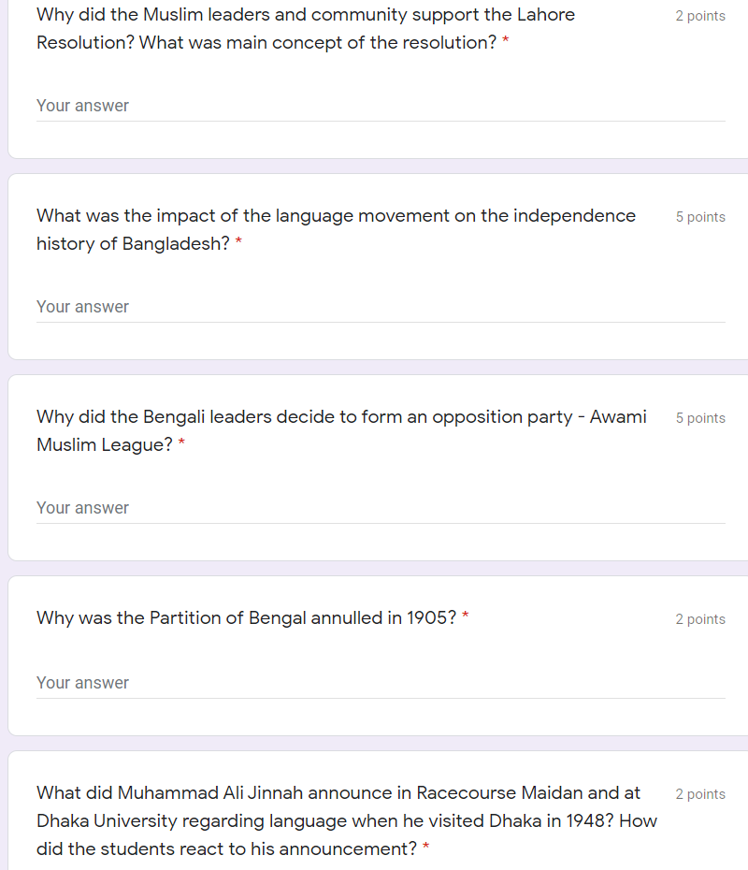Click the Lahore Resolution question text
The width and height of the screenshot is (748, 870).
tap(306, 29)
